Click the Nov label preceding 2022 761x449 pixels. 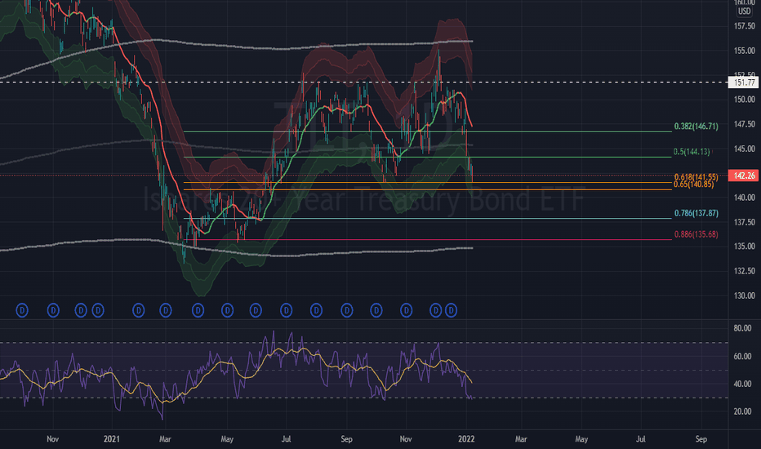pos(406,439)
